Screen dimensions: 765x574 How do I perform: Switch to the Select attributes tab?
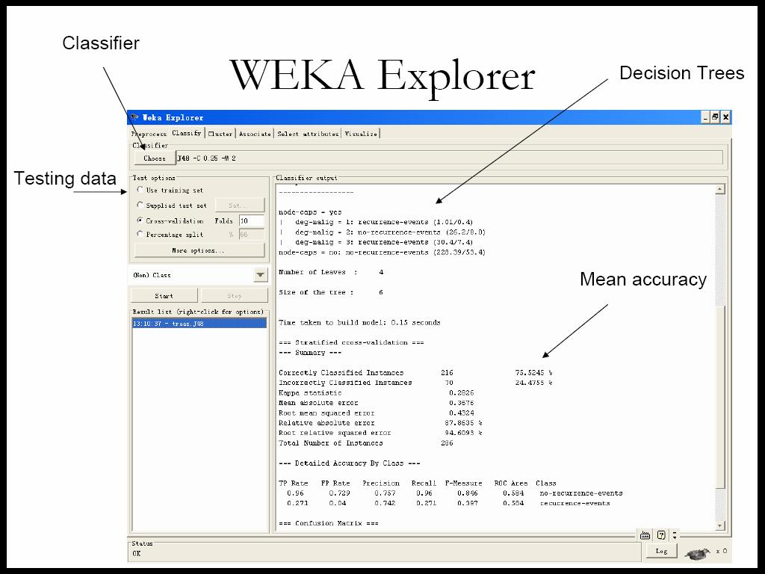click(x=308, y=134)
